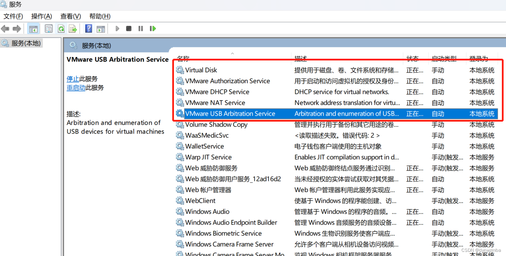This screenshot has width=506, height=256.
Task: Click the Refresh toolbar icon with green arrow
Action: 61,29
